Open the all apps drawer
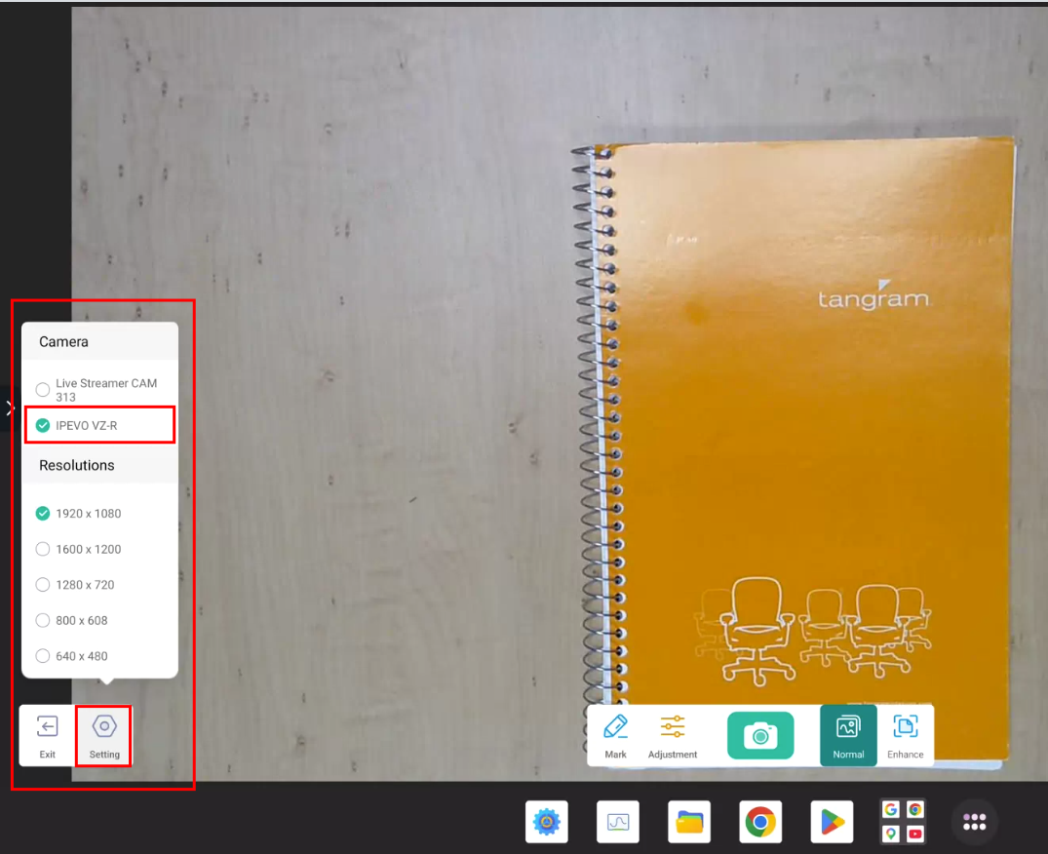 (975, 821)
